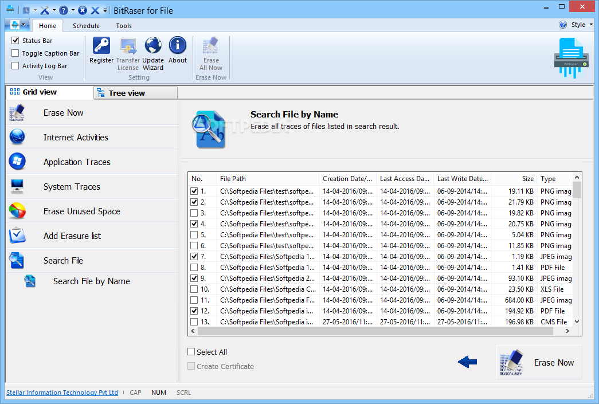Click the Internet Activities globe icon
Screen dimensions: 599x404
[17, 137]
